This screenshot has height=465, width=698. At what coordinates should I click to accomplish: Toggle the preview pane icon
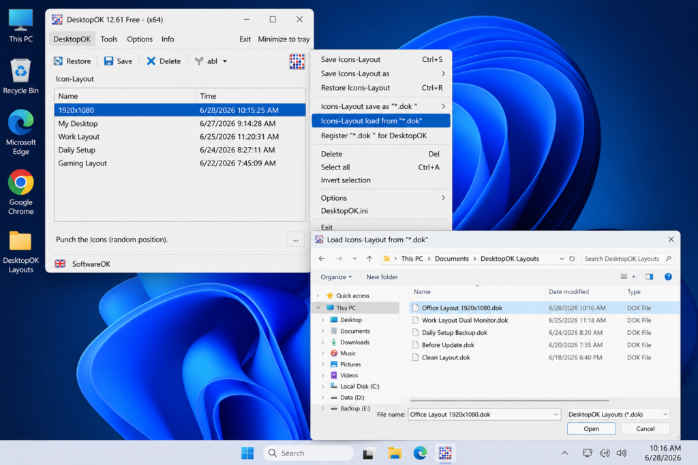[650, 277]
